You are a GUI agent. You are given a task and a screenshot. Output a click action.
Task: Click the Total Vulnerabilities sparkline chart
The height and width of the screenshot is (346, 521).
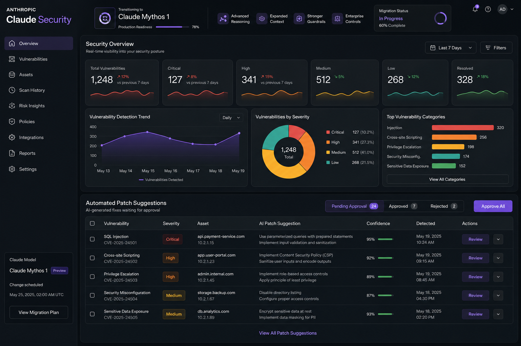click(x=122, y=94)
